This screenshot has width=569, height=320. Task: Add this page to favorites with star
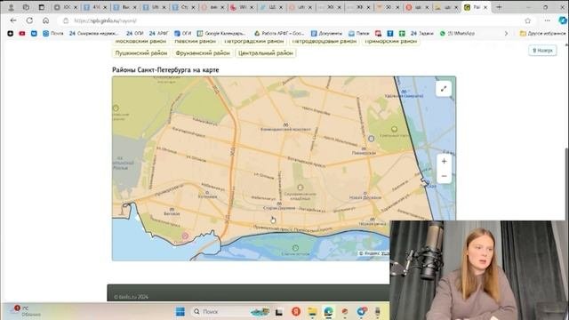click(527, 21)
